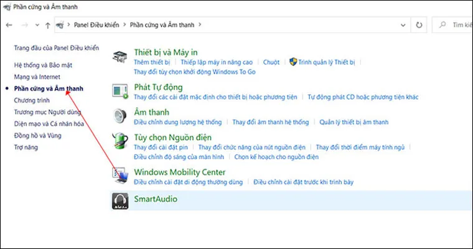The height and width of the screenshot is (249, 473).
Task: Open SmartAudio headphone icon
Action: pos(120,200)
